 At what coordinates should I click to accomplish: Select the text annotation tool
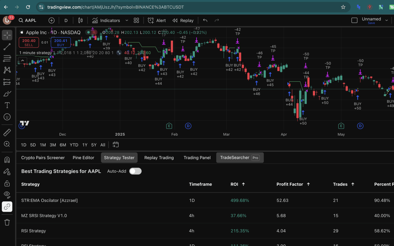click(x=7, y=105)
